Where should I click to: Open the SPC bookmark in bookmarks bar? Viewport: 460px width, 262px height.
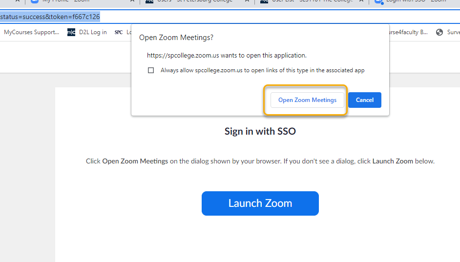123,32
